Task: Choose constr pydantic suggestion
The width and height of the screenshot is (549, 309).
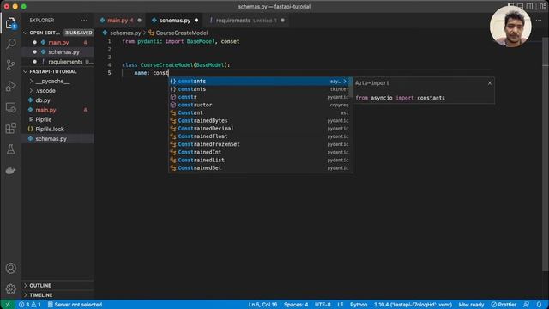Action: click(259, 97)
